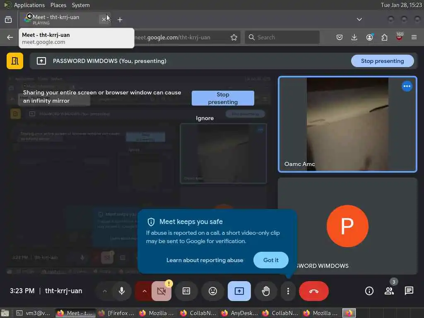Screen dimensions: 424x318
Task: Open options dots on Oamc Amc tile
Action: point(407,86)
